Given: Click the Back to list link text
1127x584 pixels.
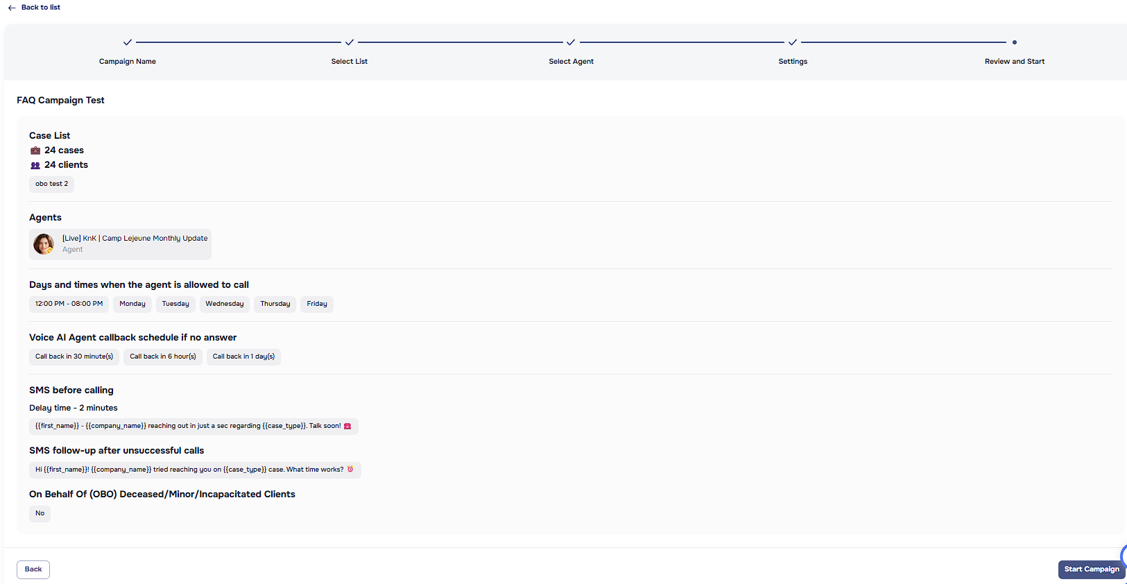Looking at the screenshot, I should 41,8.
